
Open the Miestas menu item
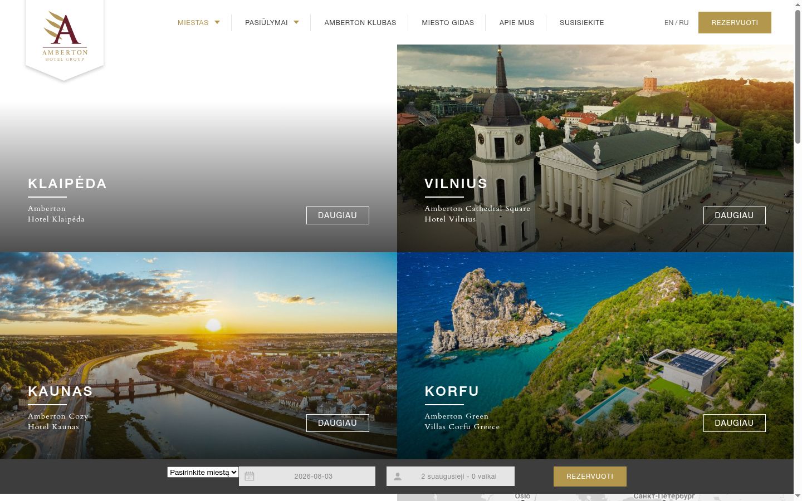click(x=193, y=23)
